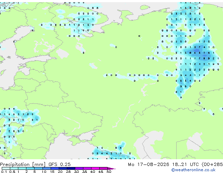Click the 0.5–1 mm legend color swatch
The image size is (223, 173).
14,168
